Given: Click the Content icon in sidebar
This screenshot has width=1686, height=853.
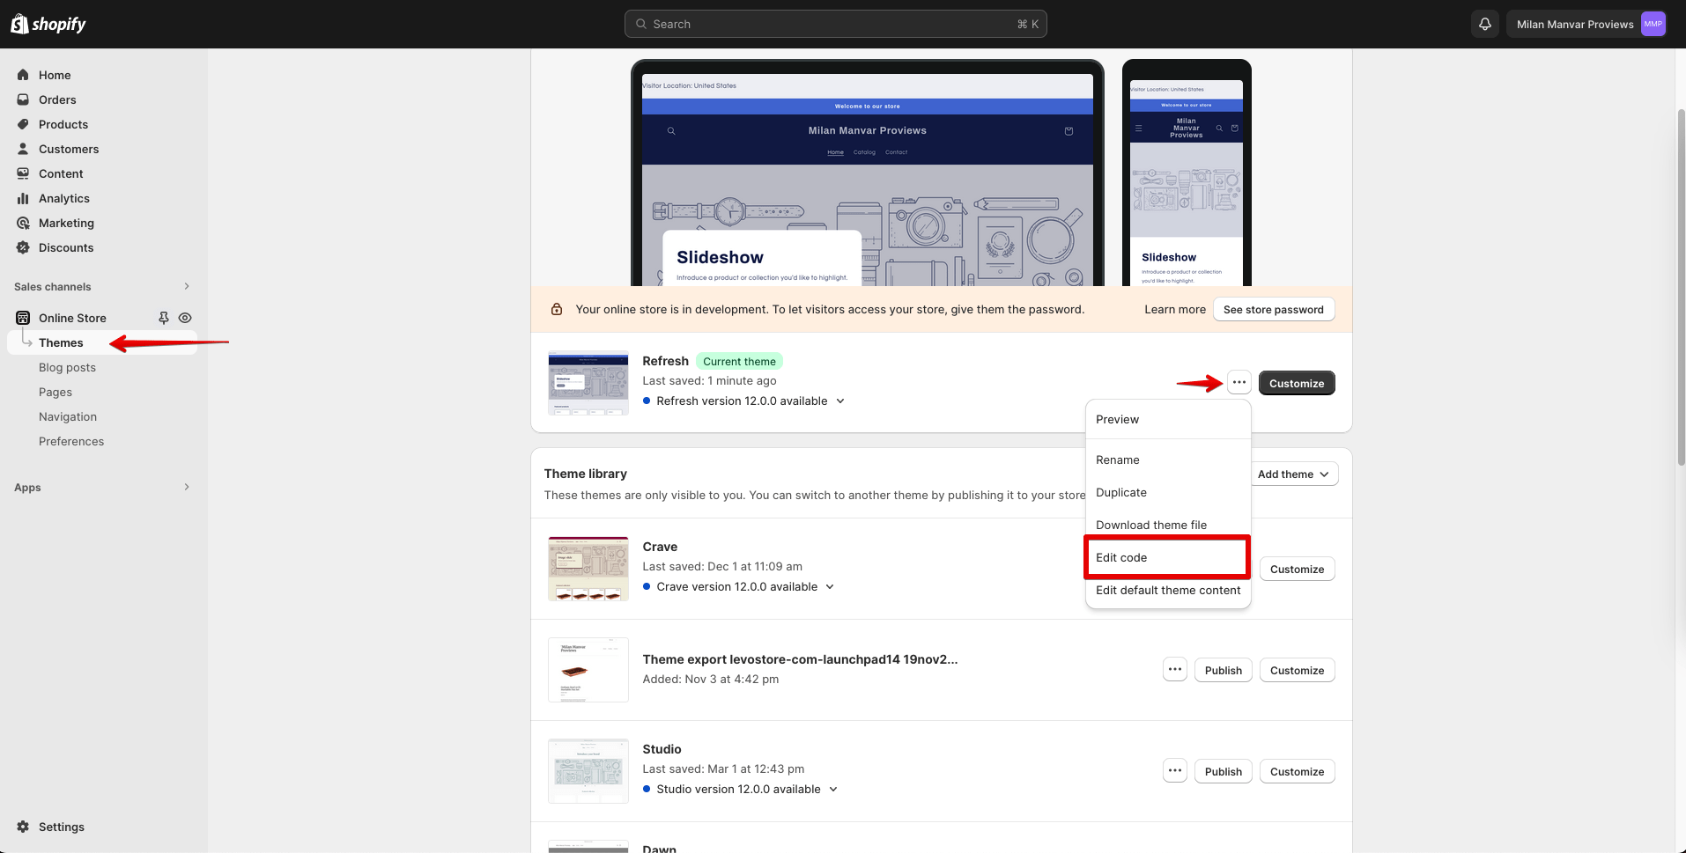Looking at the screenshot, I should point(23,173).
